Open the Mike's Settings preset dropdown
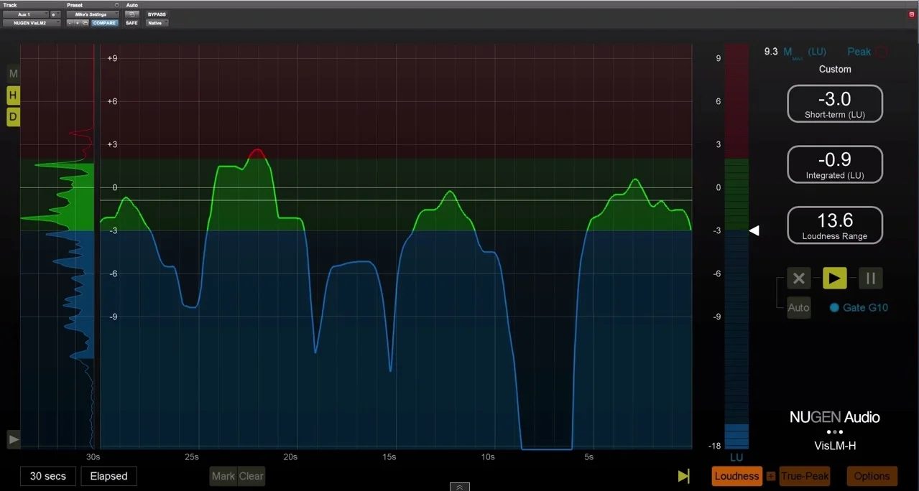Screen dimensions: 919x491 92,14
